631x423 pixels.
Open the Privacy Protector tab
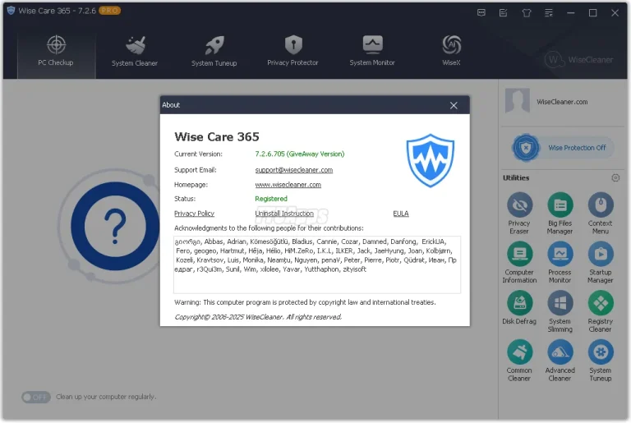coord(292,50)
